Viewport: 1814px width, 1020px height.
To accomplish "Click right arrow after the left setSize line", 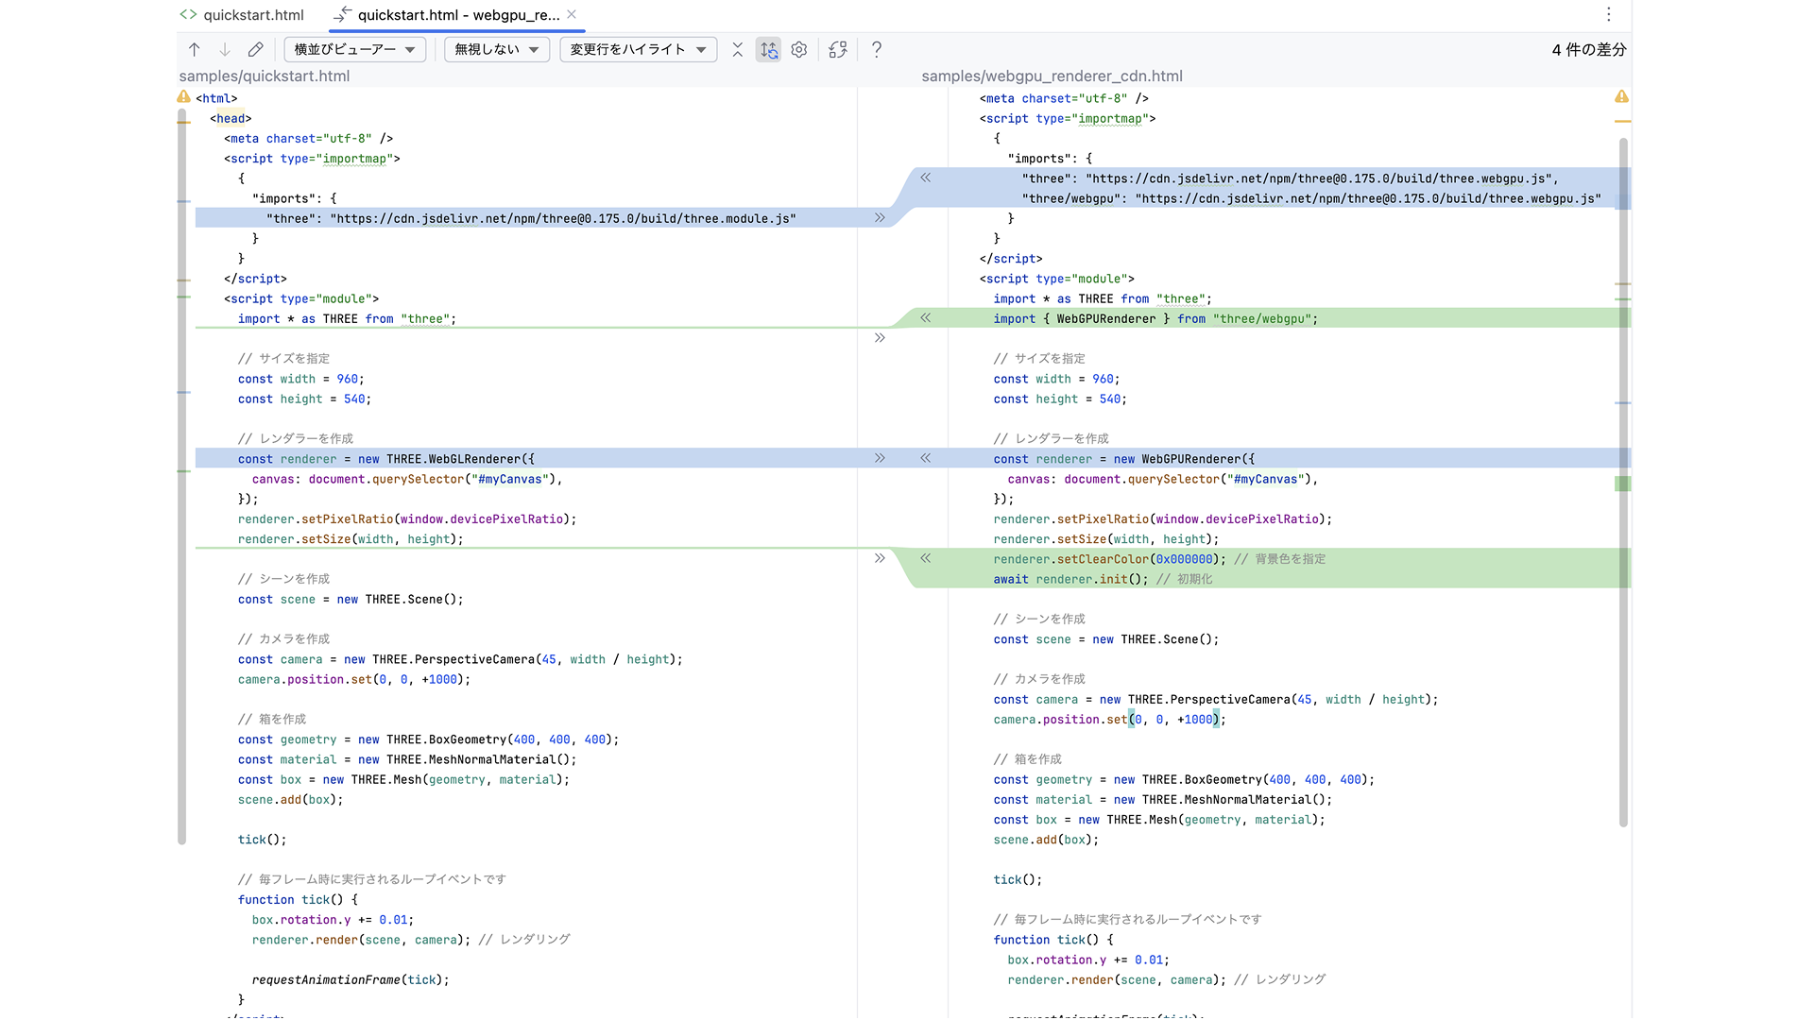I will coord(880,558).
